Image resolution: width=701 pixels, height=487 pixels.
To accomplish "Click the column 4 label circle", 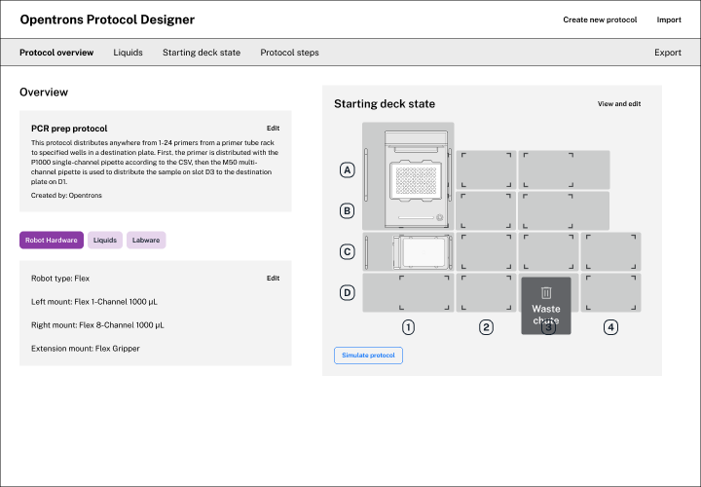I will [x=610, y=327].
